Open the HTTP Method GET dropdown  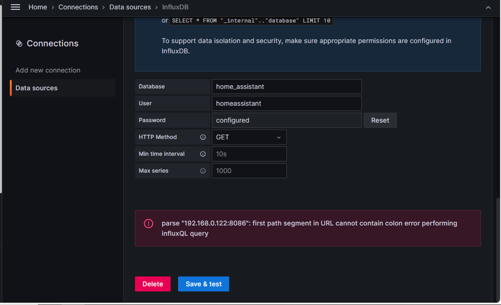(249, 137)
